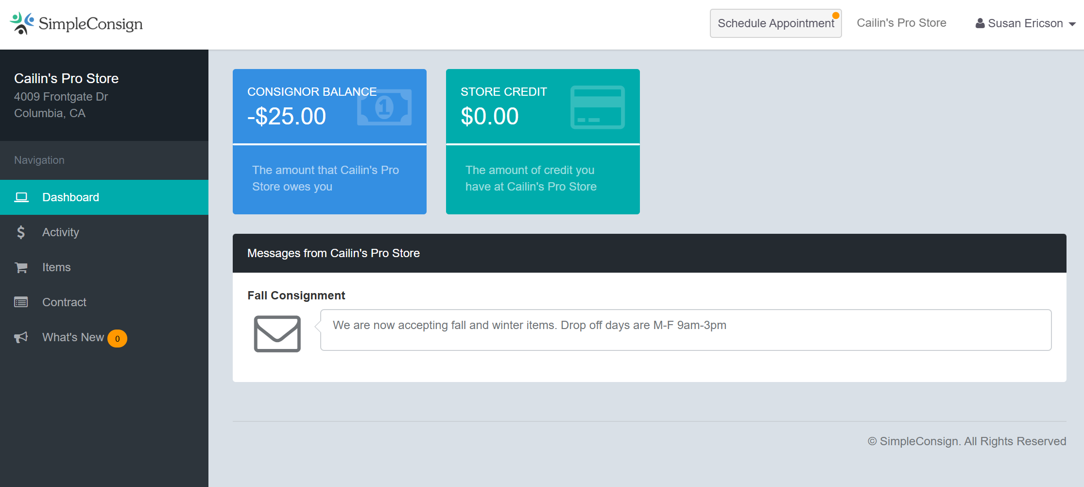Screen dimensions: 1084x487
Task: Click the Contract list icon
Action: [x=21, y=302]
